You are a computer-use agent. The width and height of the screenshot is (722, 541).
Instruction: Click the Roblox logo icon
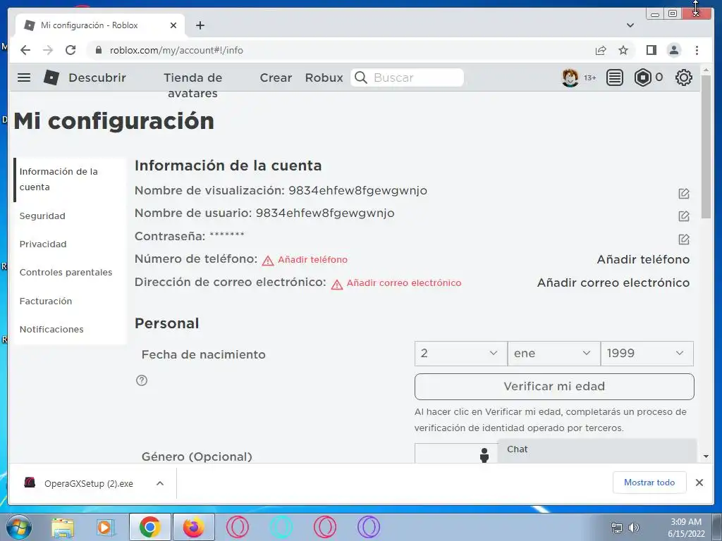click(51, 77)
